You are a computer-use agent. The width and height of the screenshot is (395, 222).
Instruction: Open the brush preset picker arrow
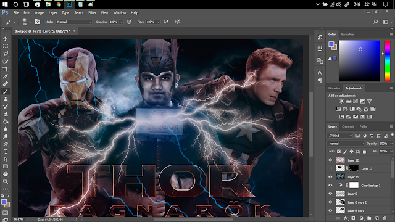click(30, 22)
